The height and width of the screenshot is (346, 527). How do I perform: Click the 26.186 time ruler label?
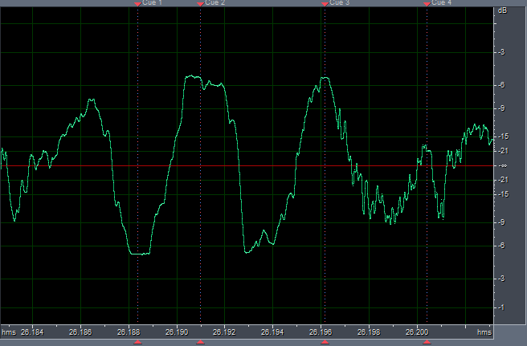coord(80,332)
